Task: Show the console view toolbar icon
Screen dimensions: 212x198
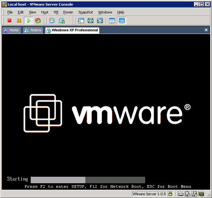Action: (x=122, y=21)
